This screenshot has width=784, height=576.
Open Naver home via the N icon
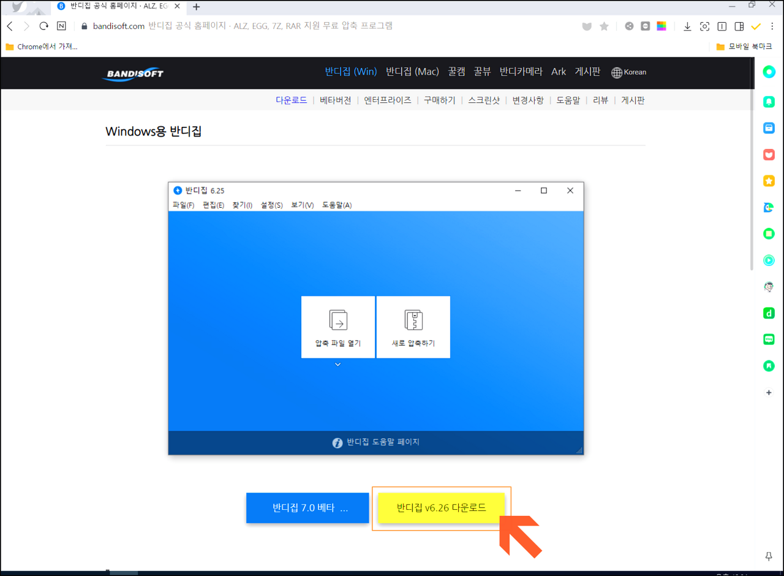[61, 26]
